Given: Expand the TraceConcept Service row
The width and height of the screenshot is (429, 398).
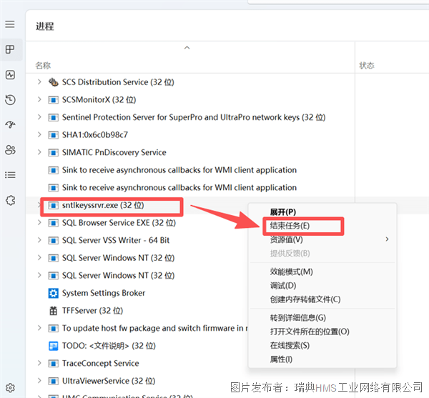Looking at the screenshot, I should [x=39, y=363].
